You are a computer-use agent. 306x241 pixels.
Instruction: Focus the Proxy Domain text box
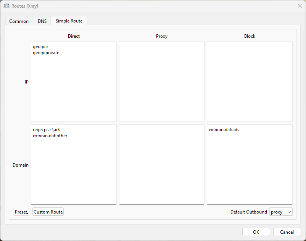click(x=162, y=165)
